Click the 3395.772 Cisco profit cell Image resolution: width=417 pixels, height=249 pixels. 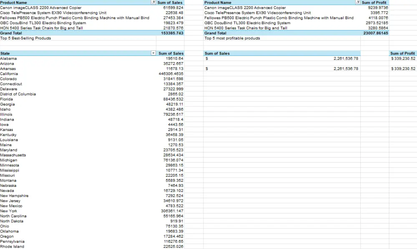(x=379, y=13)
